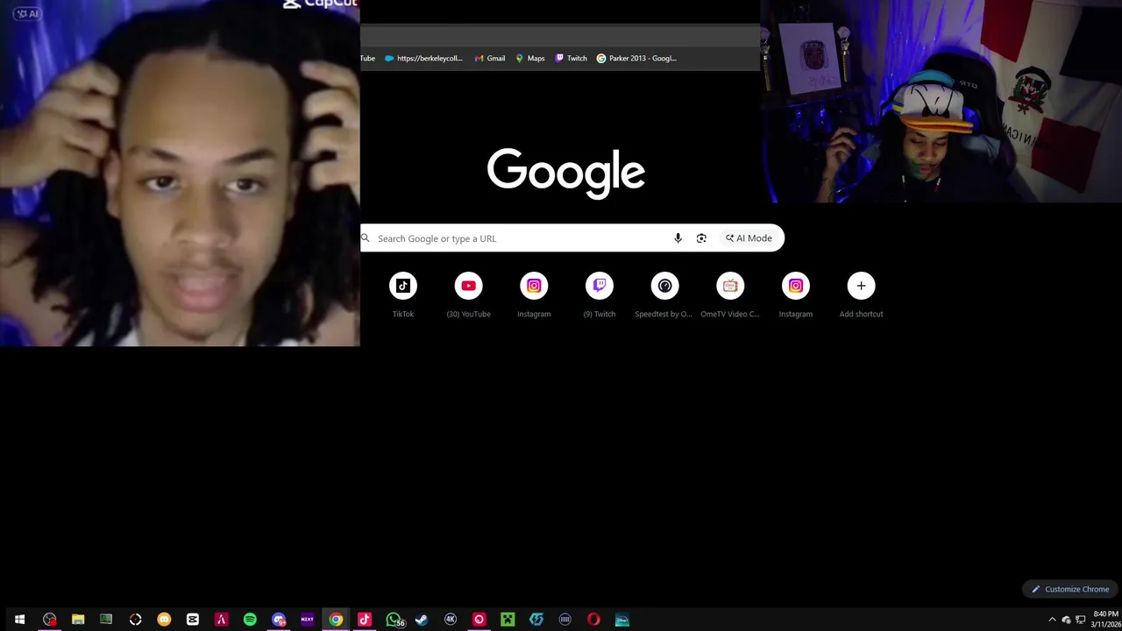Search by image with Lens icon

(x=701, y=238)
